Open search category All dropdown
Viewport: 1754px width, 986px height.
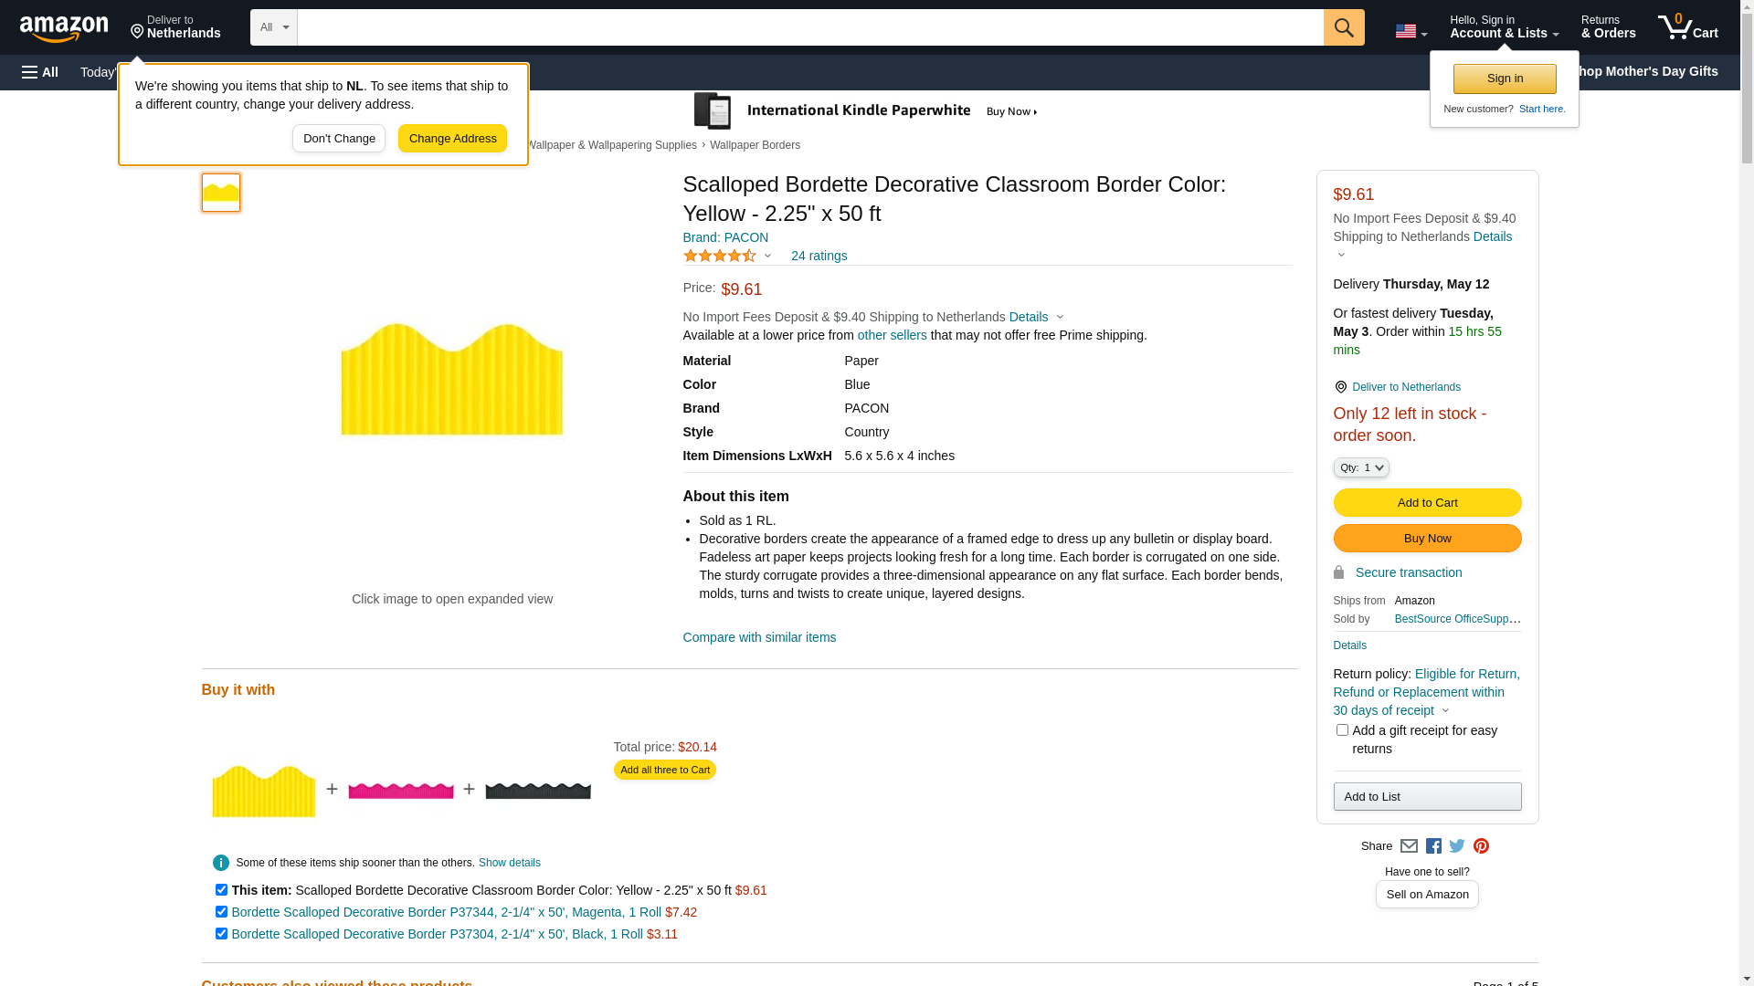273,27
